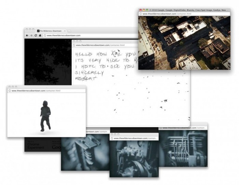Click the right engine video frame

pyautogui.click(x=183, y=148)
